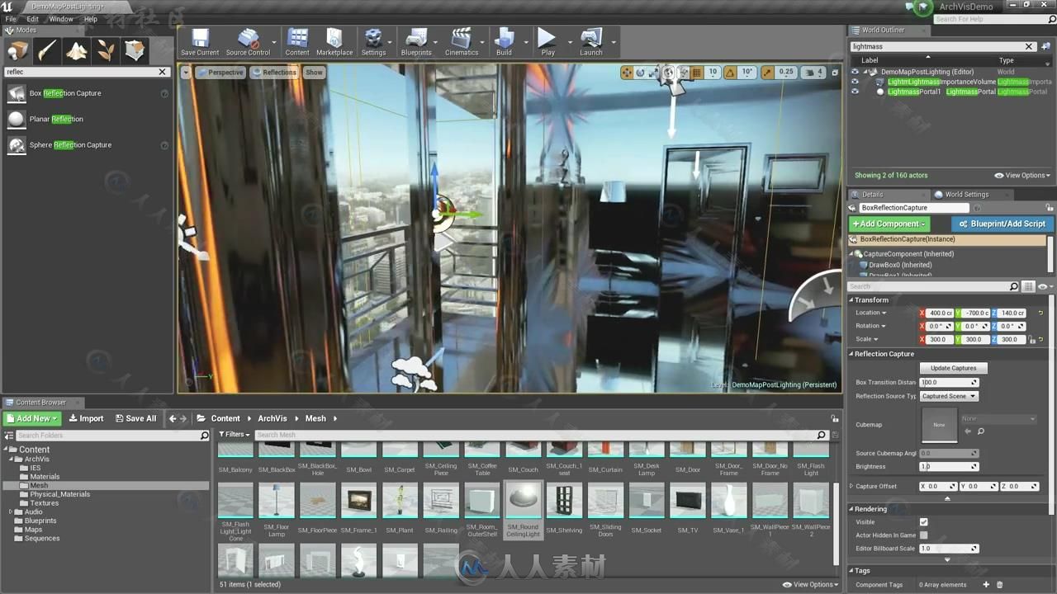Viewport: 1057px width, 594px height.
Task: Open the File menu
Action: click(10, 19)
